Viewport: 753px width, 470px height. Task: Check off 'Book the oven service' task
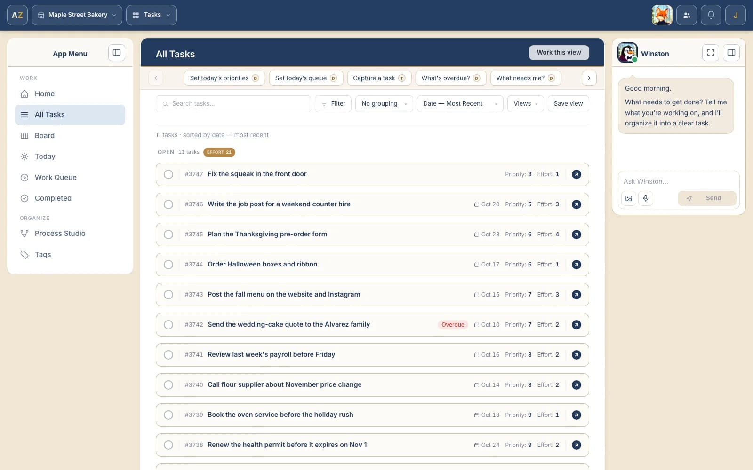168,415
